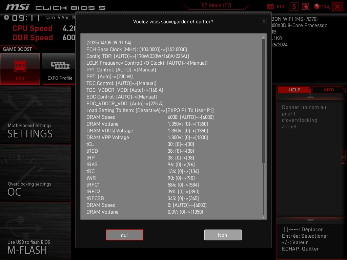Select the tRC 134 line

[143, 171]
